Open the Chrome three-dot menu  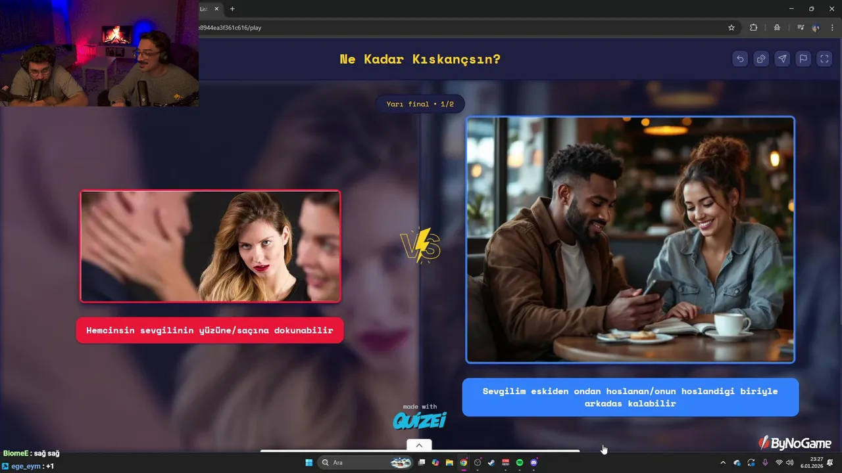[x=832, y=28]
